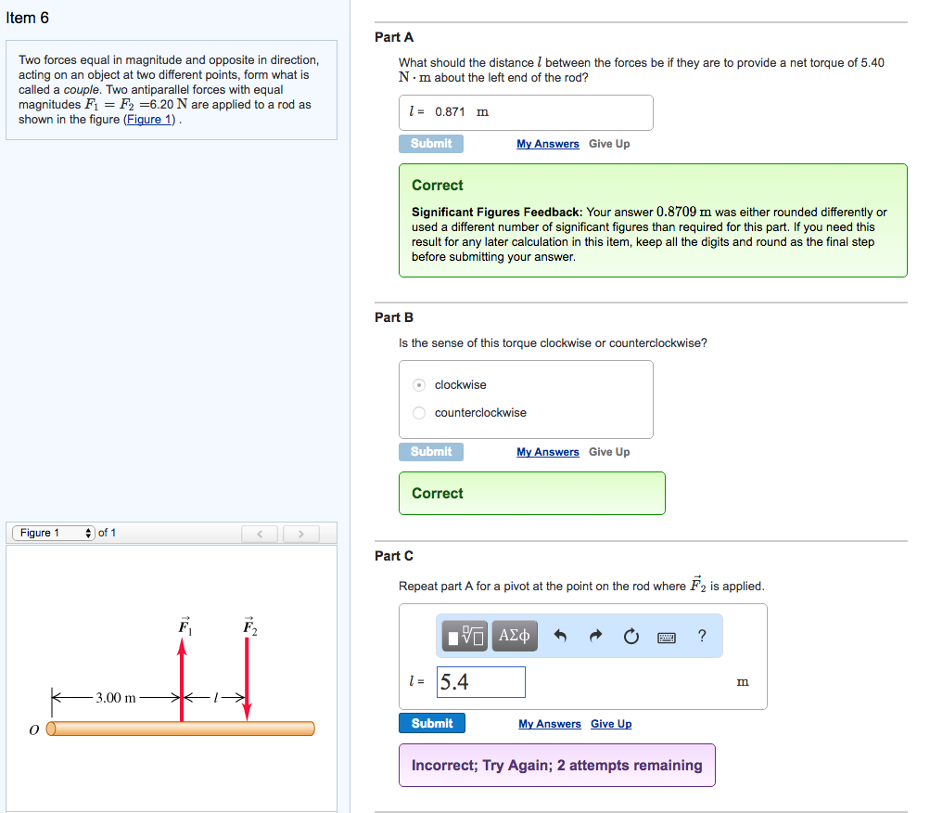The height and width of the screenshot is (813, 930).
Task: Open the Figure 1 selector dropdown
Action: (54, 533)
